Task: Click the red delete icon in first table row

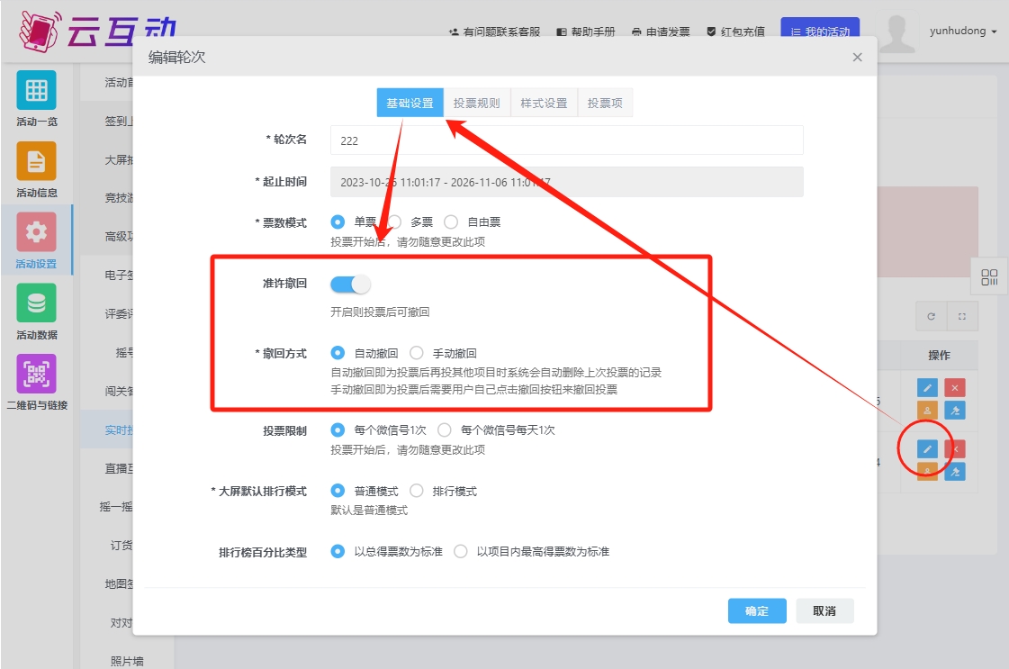Action: point(955,387)
